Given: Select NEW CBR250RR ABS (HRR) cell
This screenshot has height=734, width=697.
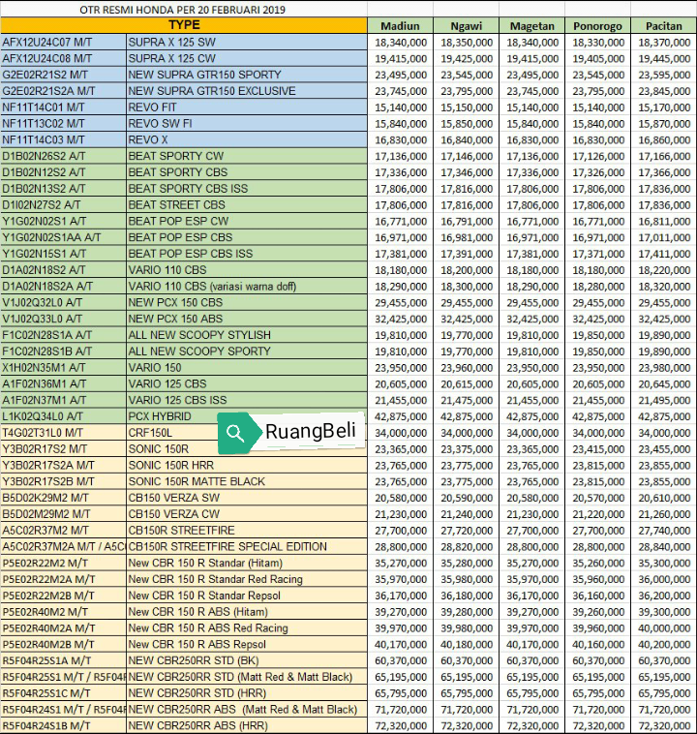Looking at the screenshot, I should pyautogui.click(x=247, y=726).
